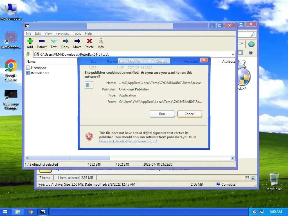Open the View menu
288x216 pixels.
[x=48, y=33]
